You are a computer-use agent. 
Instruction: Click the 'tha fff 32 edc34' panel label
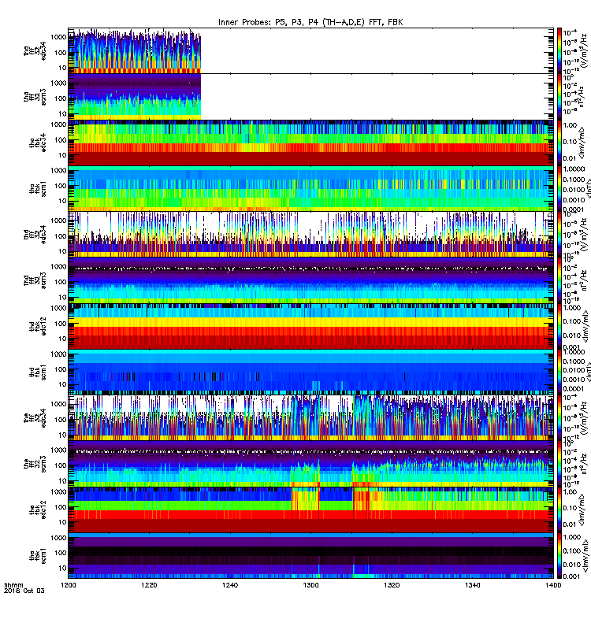pos(35,51)
